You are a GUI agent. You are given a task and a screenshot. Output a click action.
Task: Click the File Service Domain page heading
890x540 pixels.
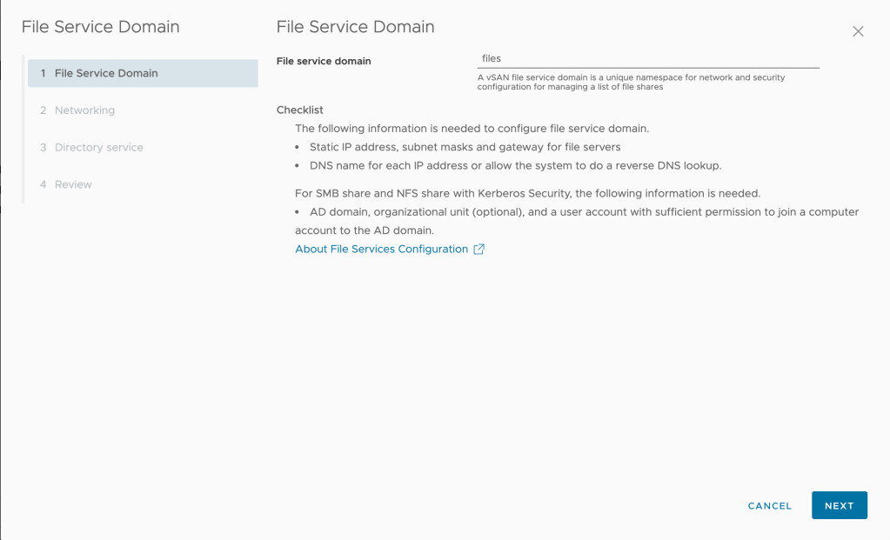point(355,27)
